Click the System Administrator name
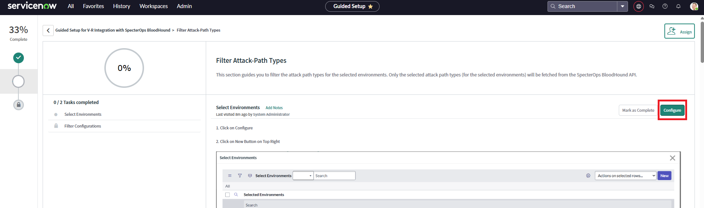704x208 pixels. point(271,114)
